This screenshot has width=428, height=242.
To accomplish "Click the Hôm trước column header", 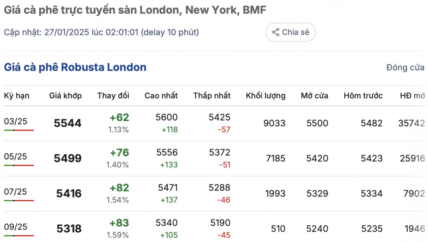I will (x=363, y=96).
